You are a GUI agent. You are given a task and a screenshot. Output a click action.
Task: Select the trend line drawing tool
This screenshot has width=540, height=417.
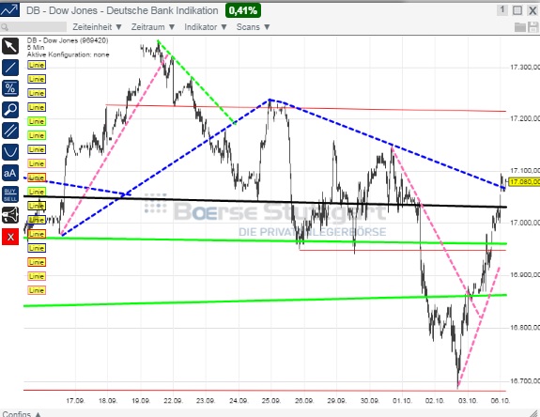[x=10, y=68]
